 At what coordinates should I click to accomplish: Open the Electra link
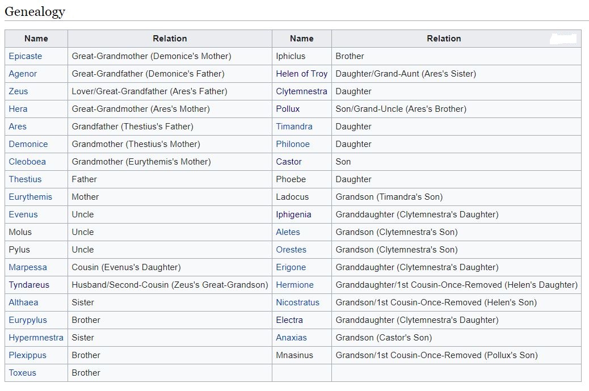[x=289, y=320]
